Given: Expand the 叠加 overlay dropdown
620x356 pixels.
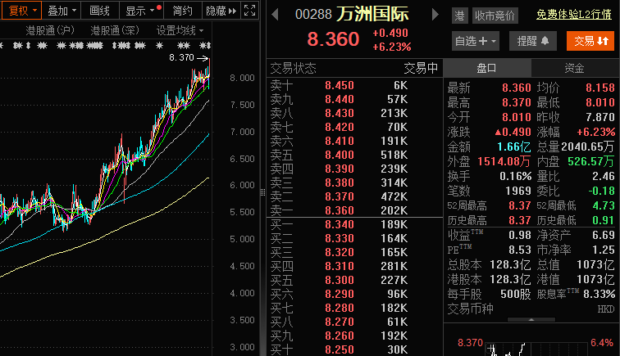Looking at the screenshot, I should (x=62, y=11).
